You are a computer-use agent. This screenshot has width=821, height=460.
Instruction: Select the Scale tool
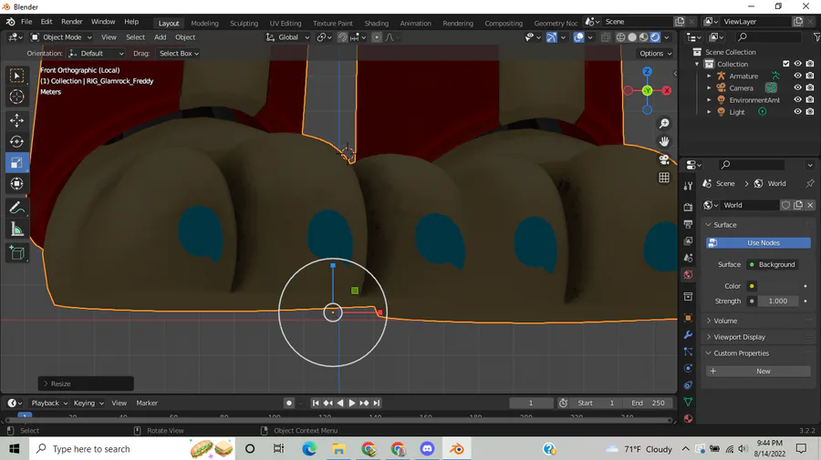click(x=16, y=162)
